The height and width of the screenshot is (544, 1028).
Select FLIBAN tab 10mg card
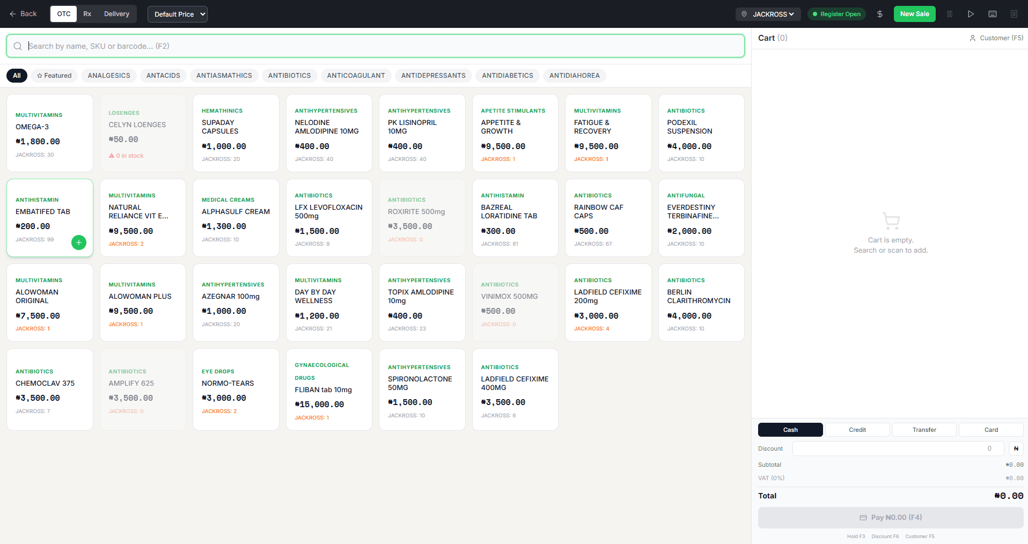click(x=329, y=389)
